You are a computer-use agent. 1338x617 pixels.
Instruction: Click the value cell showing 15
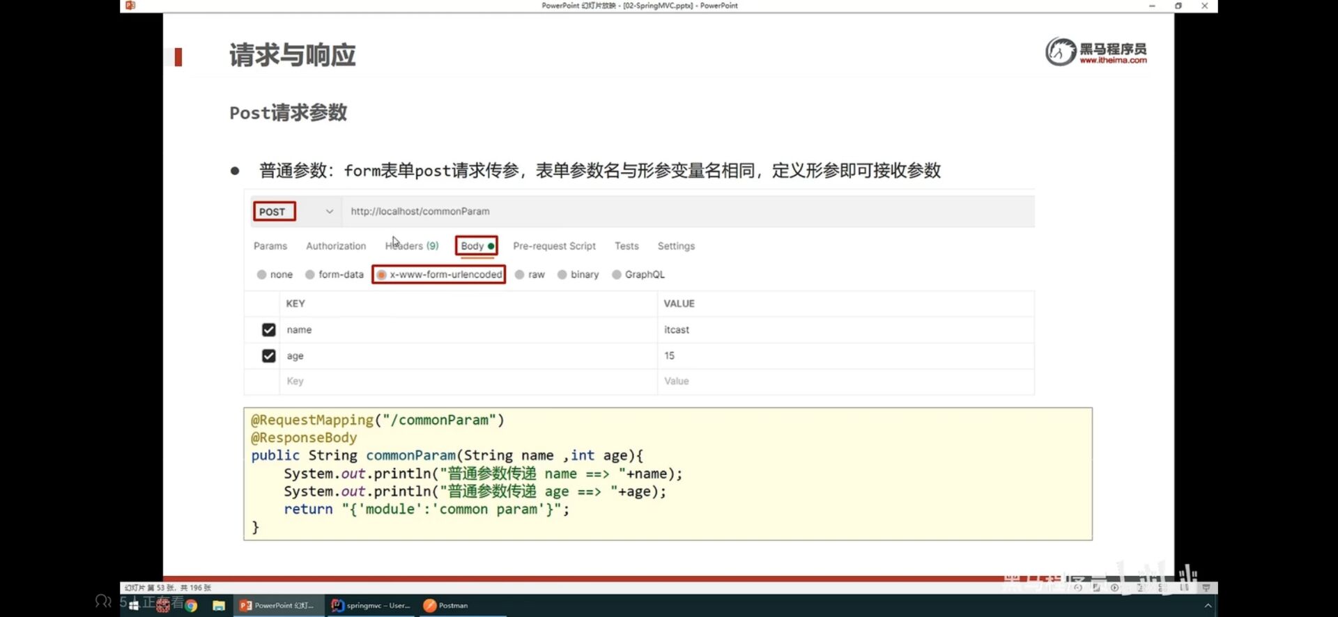(846, 356)
